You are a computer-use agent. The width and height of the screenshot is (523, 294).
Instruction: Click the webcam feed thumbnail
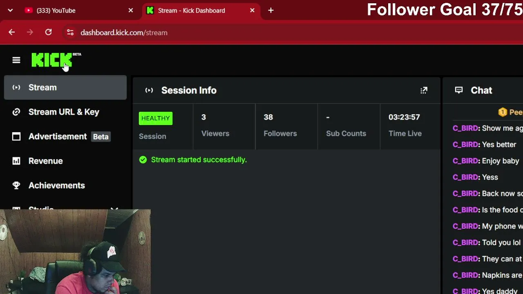76,252
